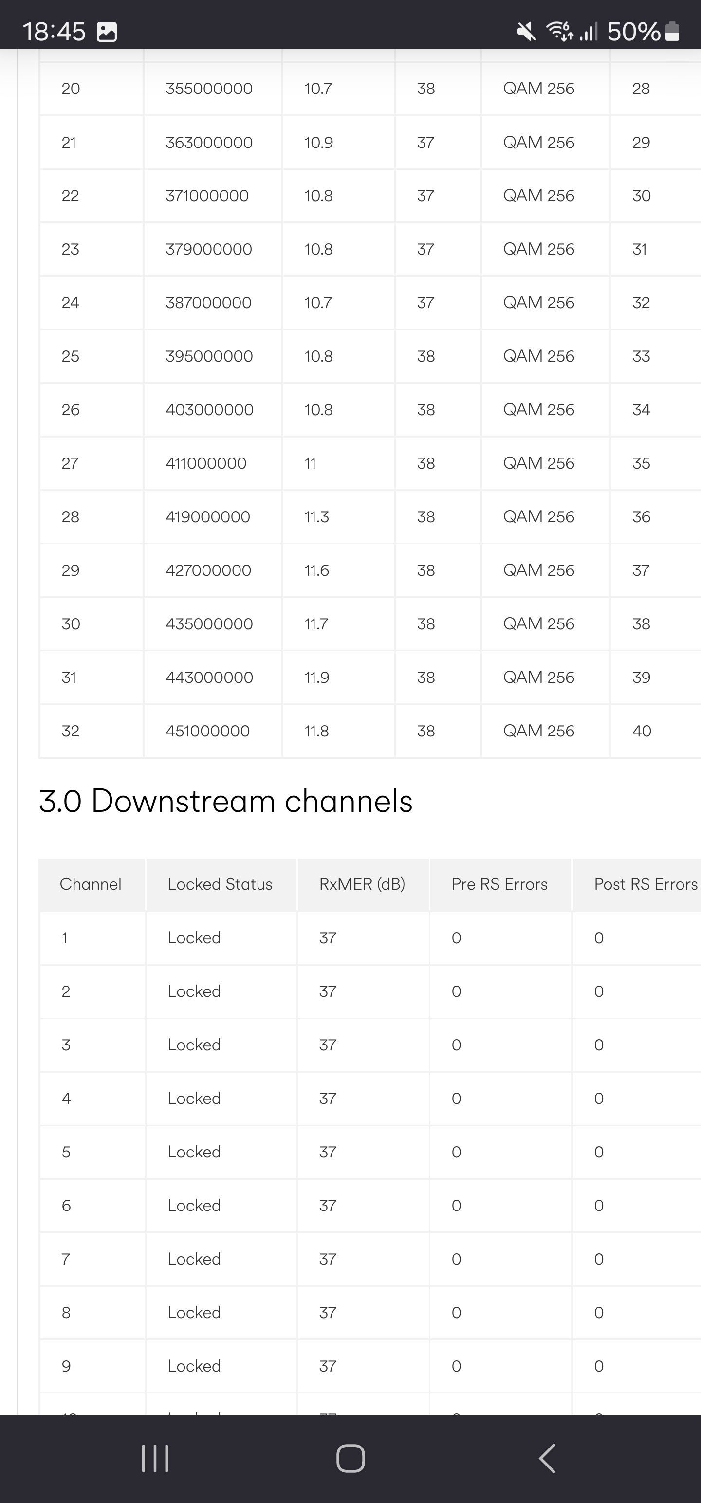Viewport: 701px width, 1503px height.
Task: Tap the Android home button
Action: coord(350,1459)
